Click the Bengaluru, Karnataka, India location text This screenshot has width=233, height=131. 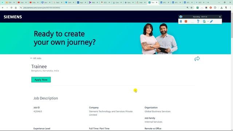coord(45,71)
